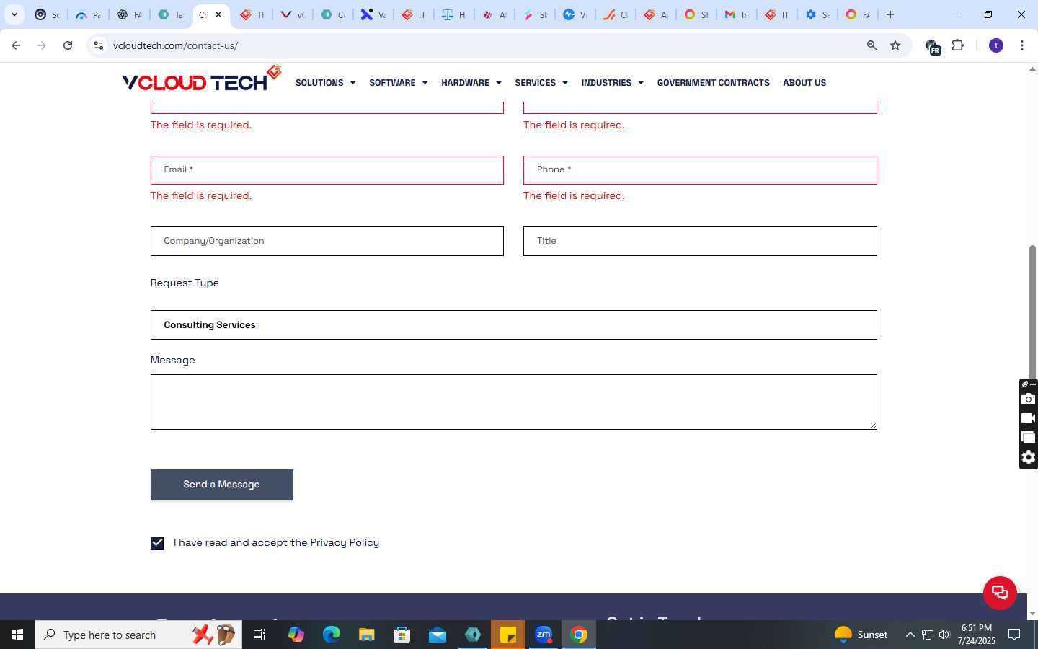
Task: Click the Title input field
Action: pos(700,241)
